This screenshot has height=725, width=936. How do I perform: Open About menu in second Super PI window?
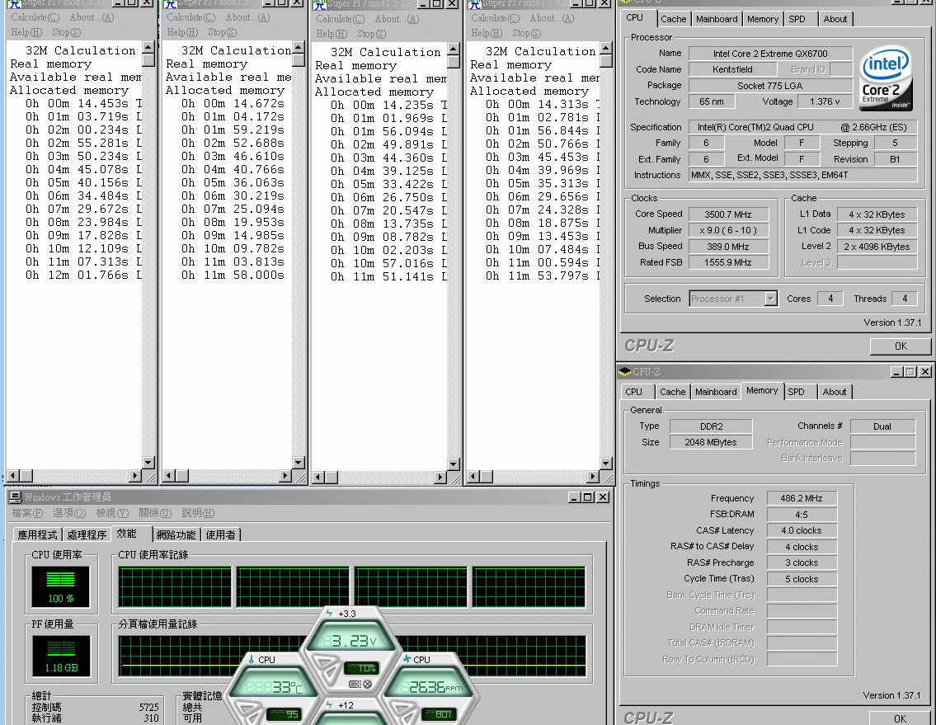pyautogui.click(x=247, y=17)
